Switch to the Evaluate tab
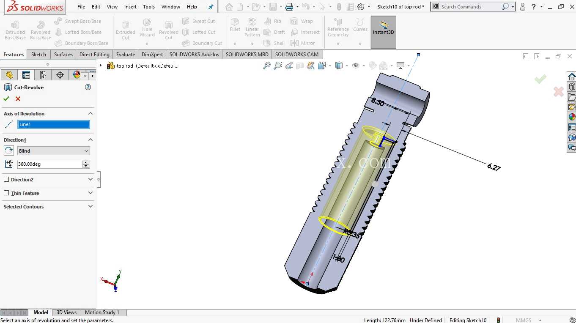576x323 pixels. 126,54
